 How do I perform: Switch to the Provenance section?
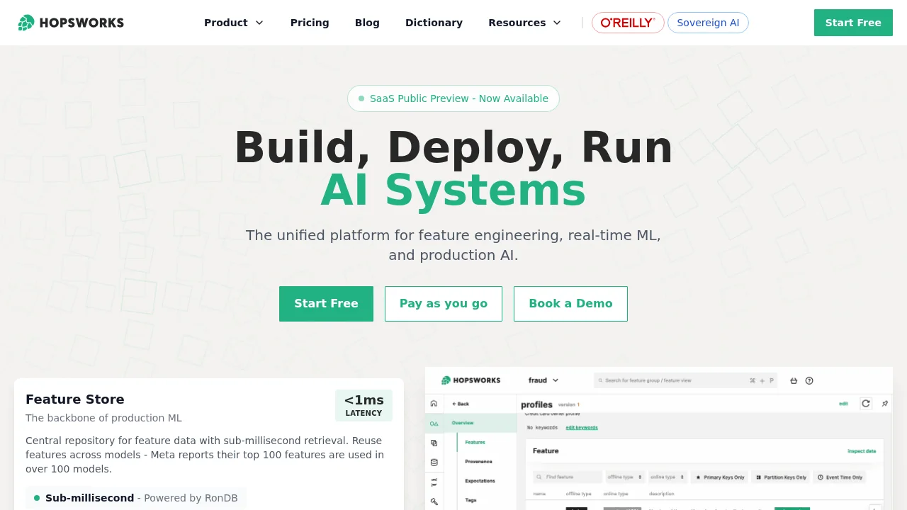pyautogui.click(x=480, y=460)
